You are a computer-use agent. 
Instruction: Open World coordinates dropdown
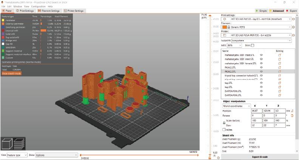tap(236, 106)
